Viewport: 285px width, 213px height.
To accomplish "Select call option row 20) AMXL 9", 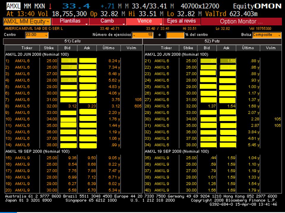I will click(x=73, y=190).
